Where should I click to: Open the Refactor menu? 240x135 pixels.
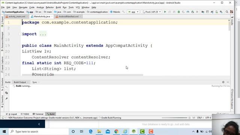[x=50, y=7]
